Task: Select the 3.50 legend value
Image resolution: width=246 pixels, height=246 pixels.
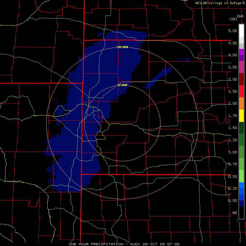Action: [x=233, y=67]
